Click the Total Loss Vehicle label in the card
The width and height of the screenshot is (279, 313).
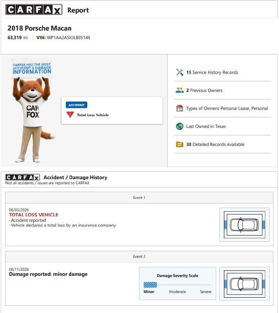pyautogui.click(x=93, y=115)
